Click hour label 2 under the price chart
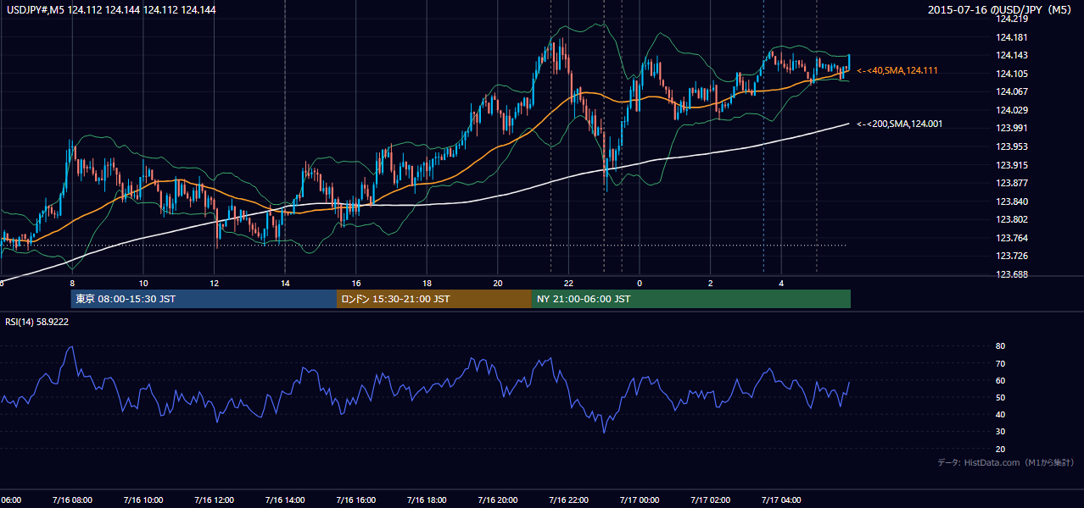The width and height of the screenshot is (1084, 508). coord(711,283)
